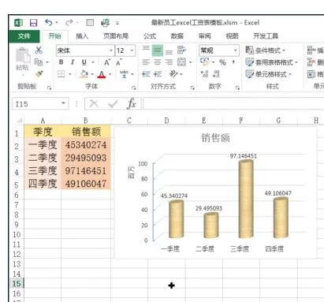Increase decimal places

coord(204,74)
